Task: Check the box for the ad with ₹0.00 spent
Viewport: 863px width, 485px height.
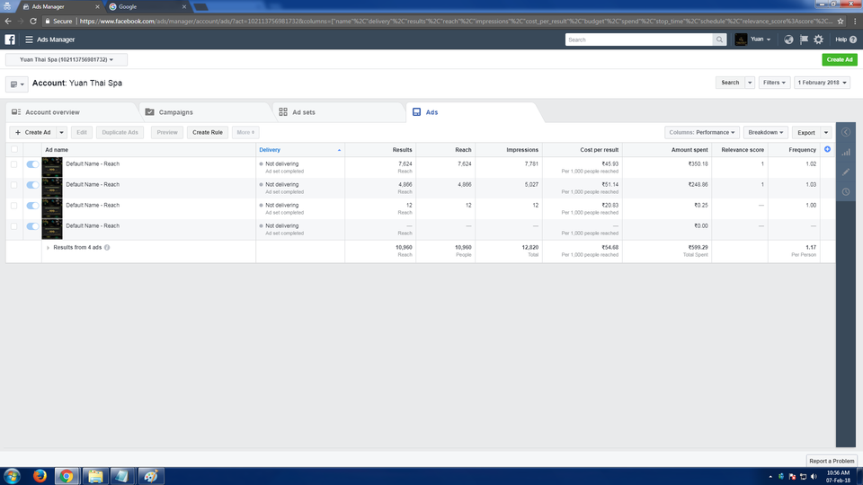Action: (x=14, y=226)
